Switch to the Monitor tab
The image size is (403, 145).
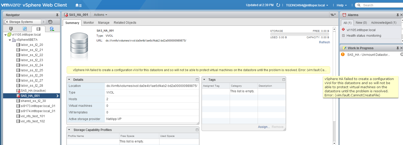point(88,23)
